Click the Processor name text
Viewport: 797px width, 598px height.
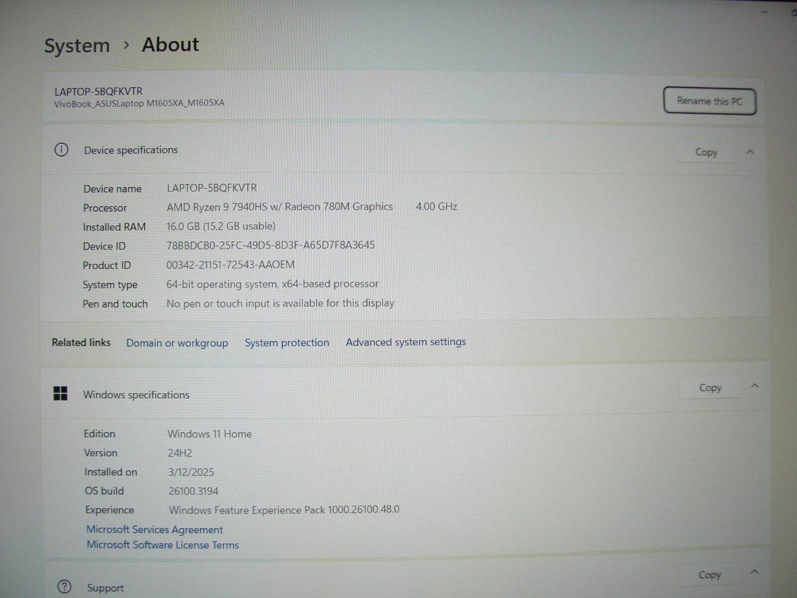[279, 207]
